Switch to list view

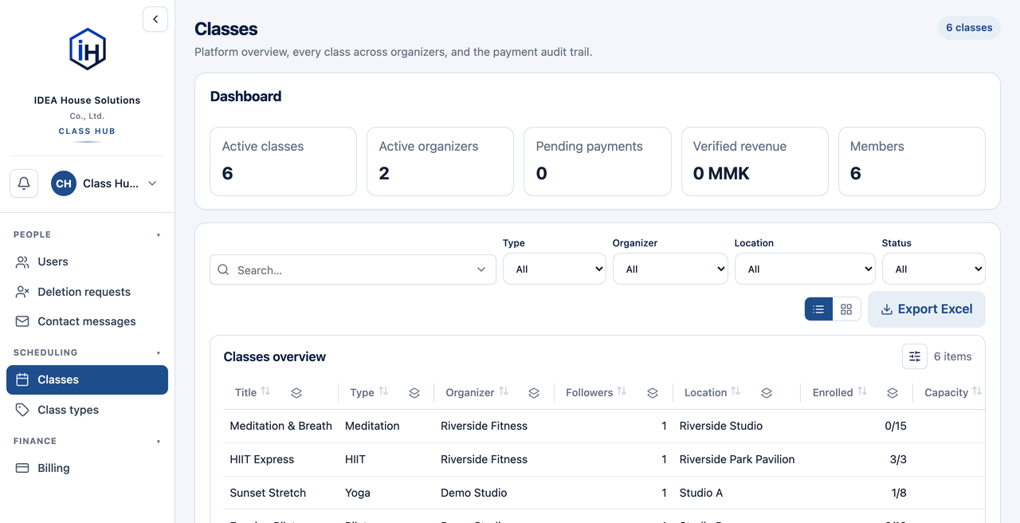click(818, 309)
